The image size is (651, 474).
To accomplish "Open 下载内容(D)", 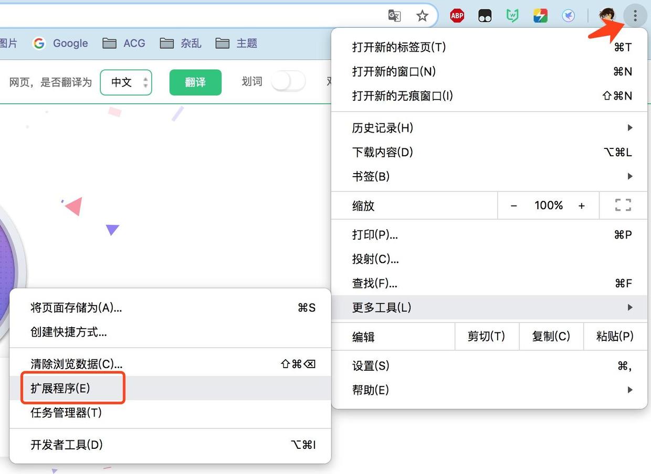I will (x=489, y=152).
